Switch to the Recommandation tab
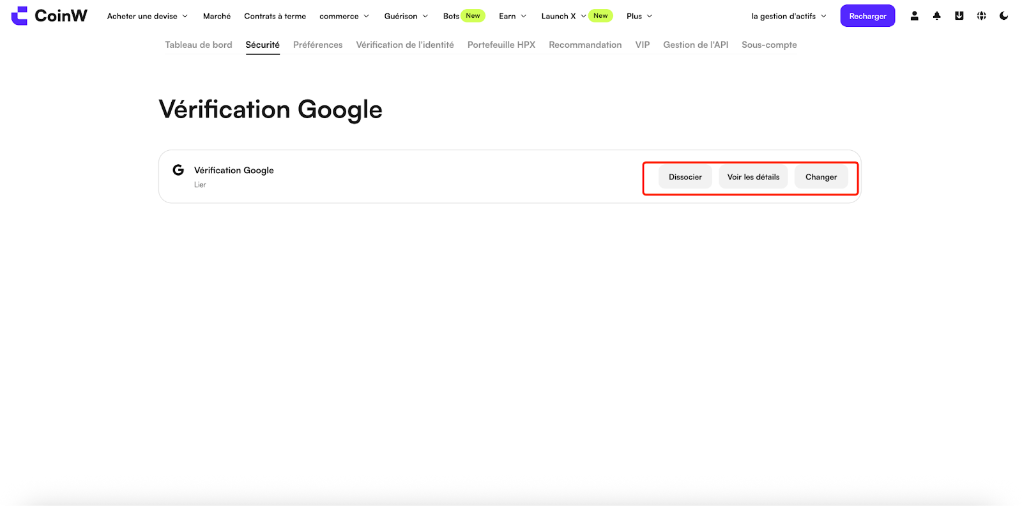This screenshot has width=1022, height=506. (x=585, y=45)
